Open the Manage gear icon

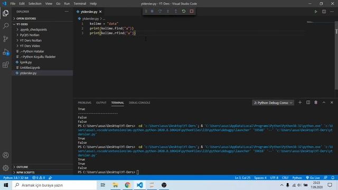(6, 168)
